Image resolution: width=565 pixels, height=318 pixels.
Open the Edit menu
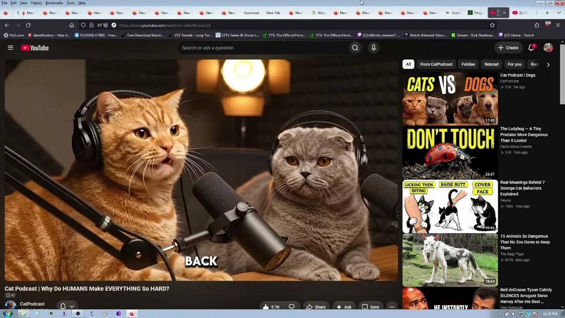click(14, 3)
